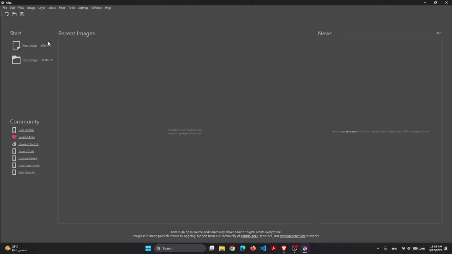Image resolution: width=452 pixels, height=254 pixels.
Task: Open the Krita Website link
Action: coord(26,173)
